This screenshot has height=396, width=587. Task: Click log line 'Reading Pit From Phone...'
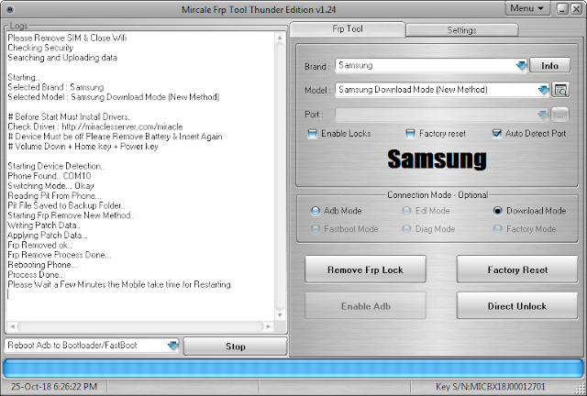pos(54,196)
